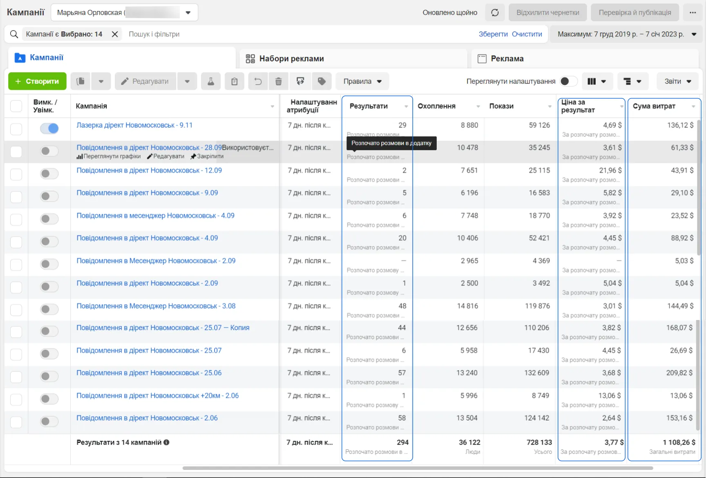Switch to the Кампанії tab
The width and height of the screenshot is (706, 478).
[x=122, y=58]
